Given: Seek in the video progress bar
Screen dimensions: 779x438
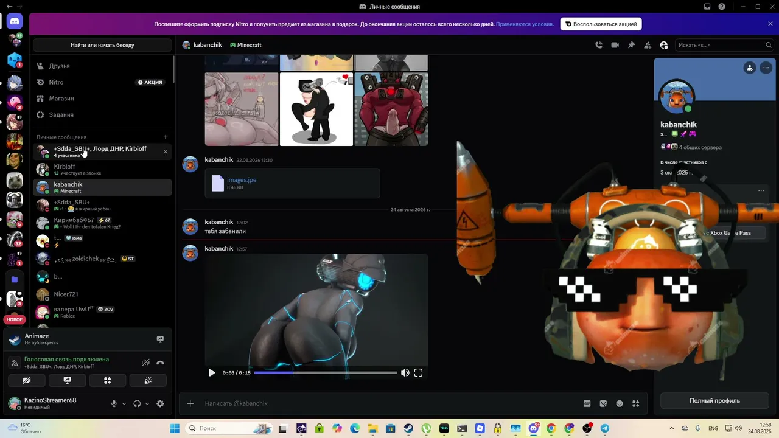Looking at the screenshot, I should click(325, 373).
